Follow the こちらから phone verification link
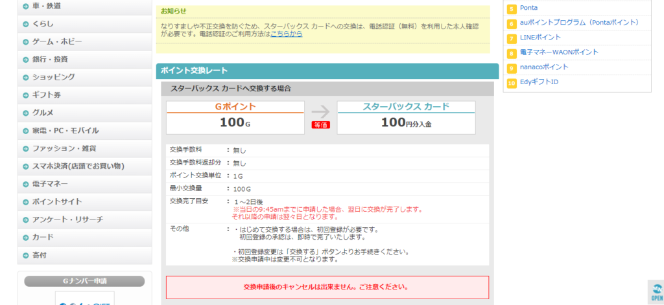 point(287,34)
